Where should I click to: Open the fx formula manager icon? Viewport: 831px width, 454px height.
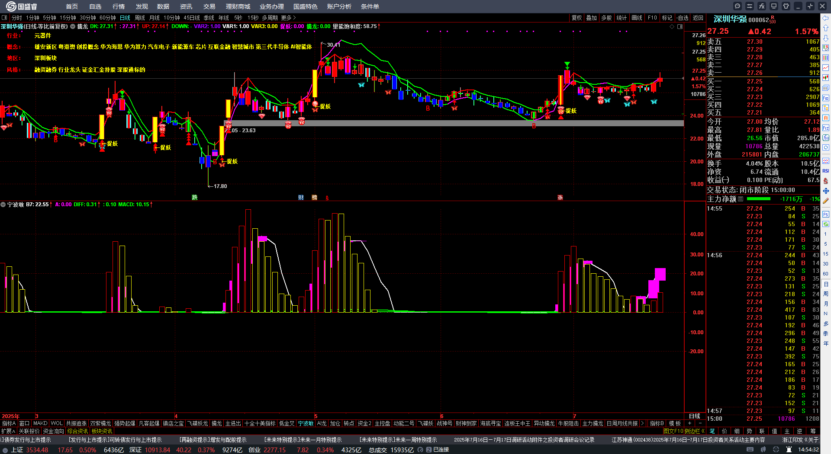[x=762, y=6]
